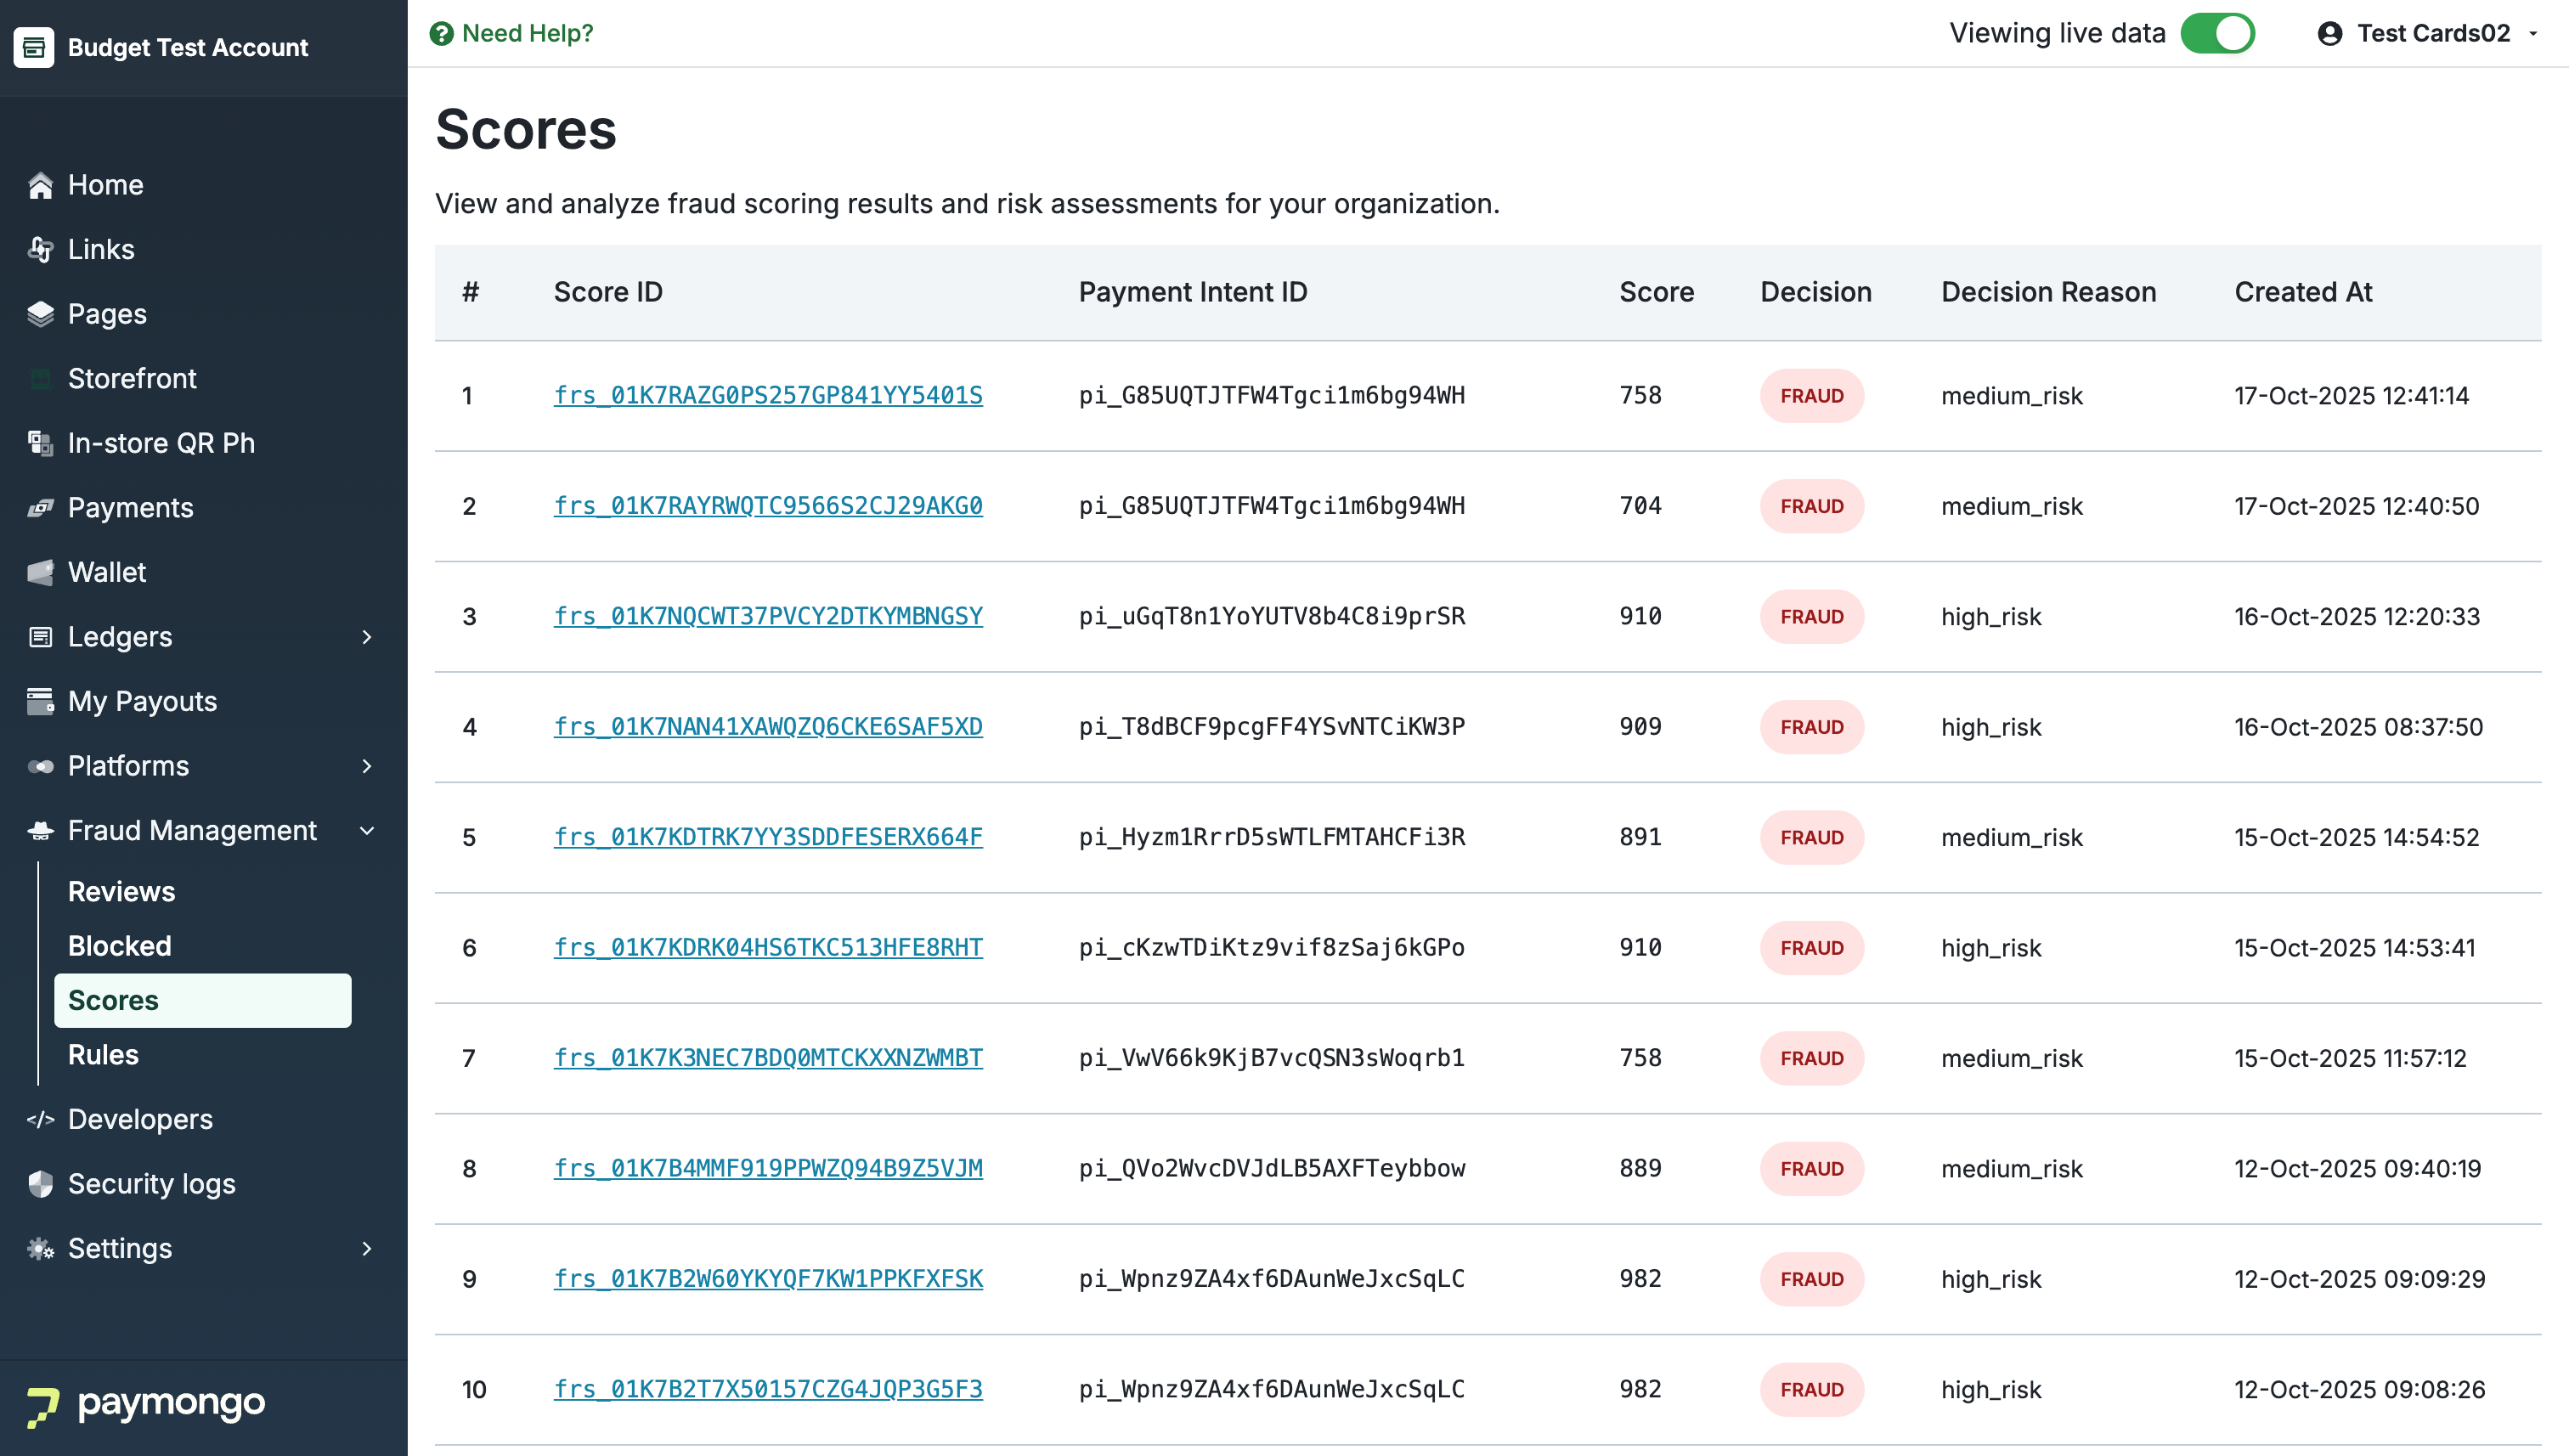Viewport: 2569px width, 1456px height.
Task: Open score frs_01K7B2W60YKYQF7KW1PPKFXFSK link
Action: pos(768,1279)
